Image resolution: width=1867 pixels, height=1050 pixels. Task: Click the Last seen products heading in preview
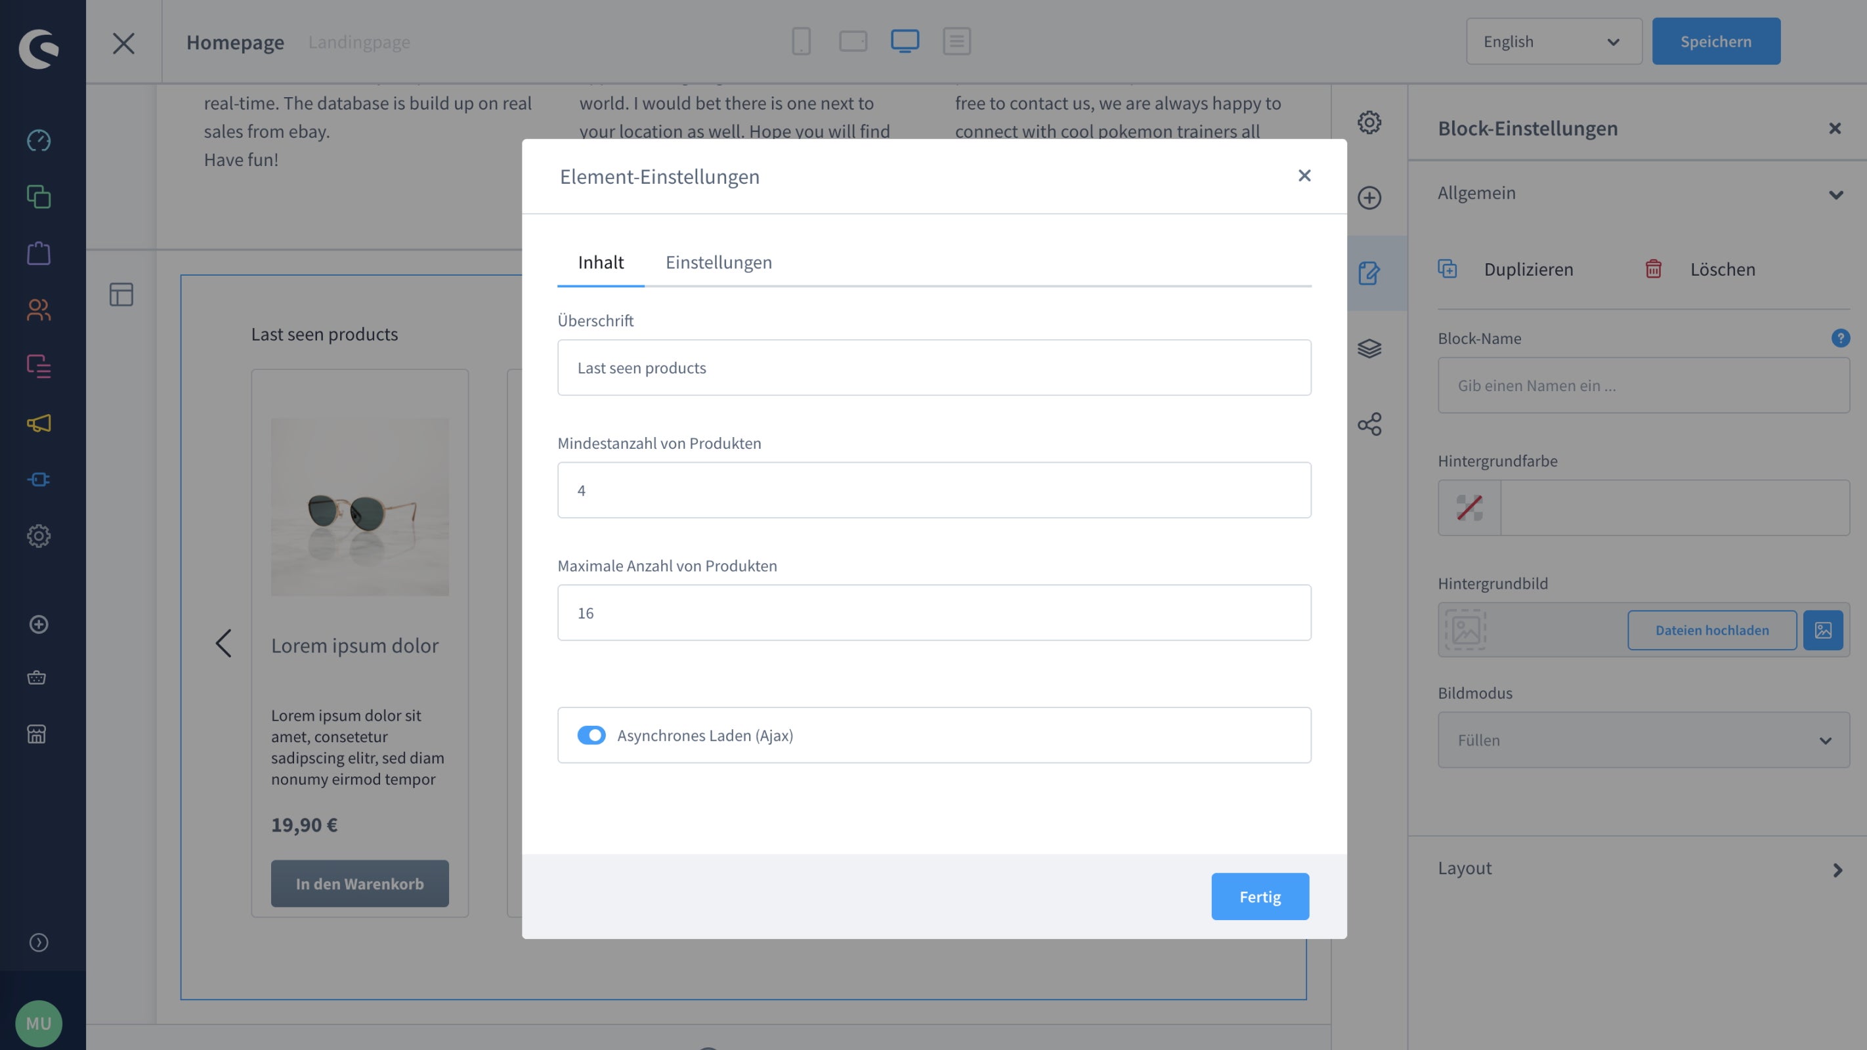tap(324, 334)
